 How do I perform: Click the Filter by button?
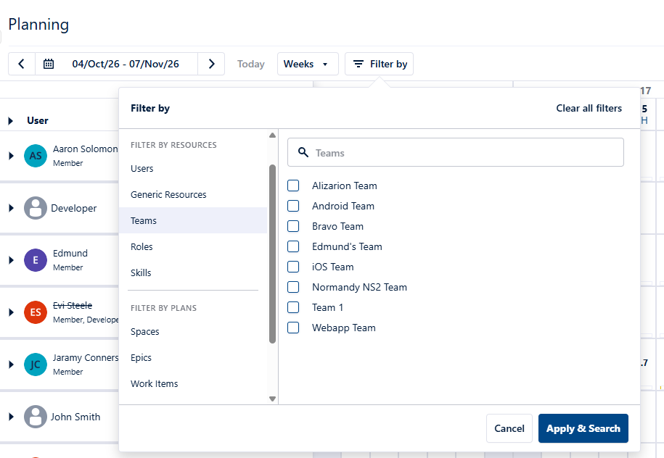click(x=379, y=64)
